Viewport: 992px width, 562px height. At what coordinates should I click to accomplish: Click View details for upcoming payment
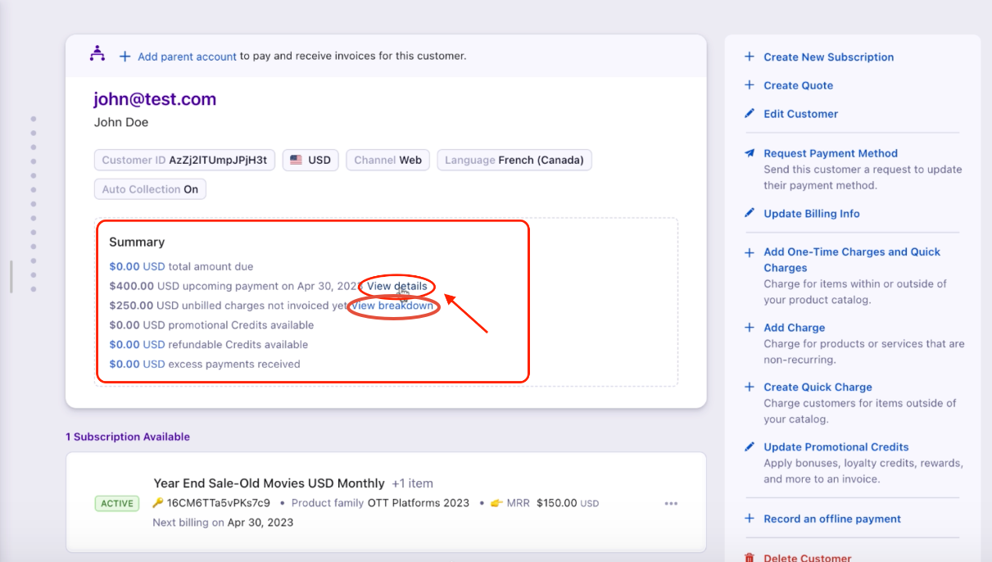click(396, 286)
